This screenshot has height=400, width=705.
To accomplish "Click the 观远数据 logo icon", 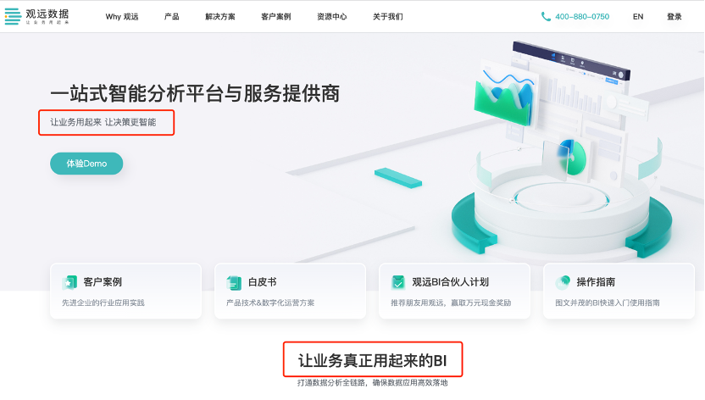I will [x=13, y=16].
